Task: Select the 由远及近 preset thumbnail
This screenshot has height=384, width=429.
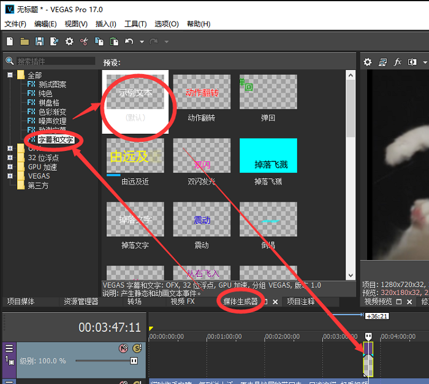Action: point(135,156)
